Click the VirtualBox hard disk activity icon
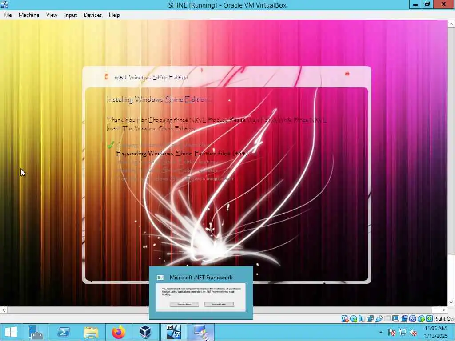455x341 pixels. tap(345, 319)
